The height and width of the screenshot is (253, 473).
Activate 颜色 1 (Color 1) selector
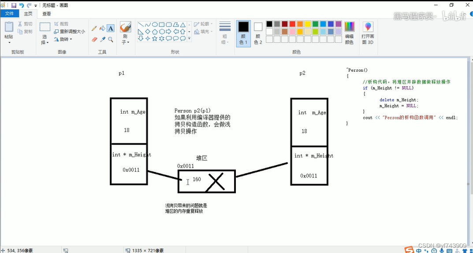pos(243,33)
